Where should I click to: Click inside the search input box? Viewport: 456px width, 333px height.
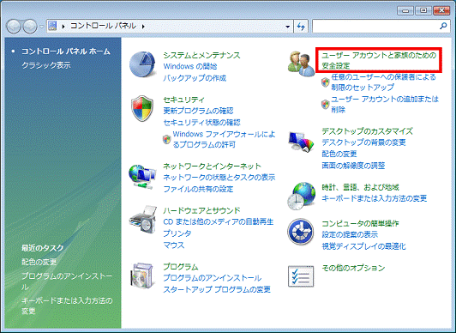pos(375,27)
